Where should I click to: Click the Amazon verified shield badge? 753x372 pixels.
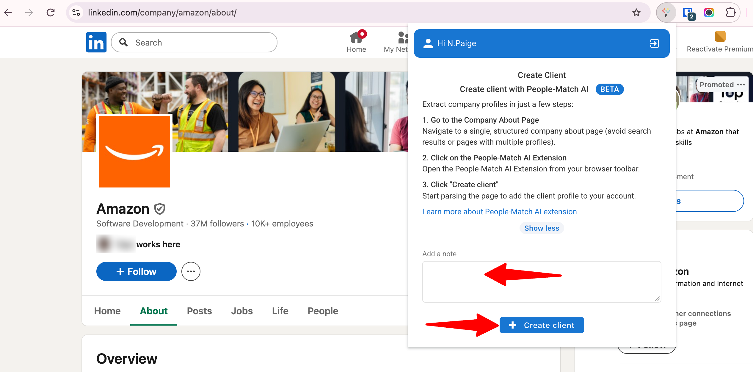160,209
